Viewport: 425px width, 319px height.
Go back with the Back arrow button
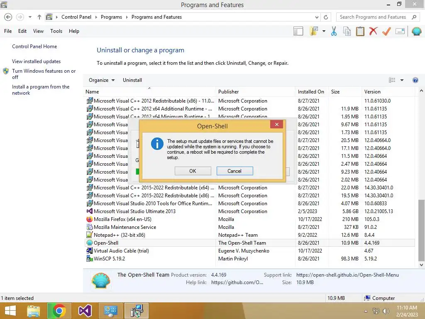click(x=8, y=17)
